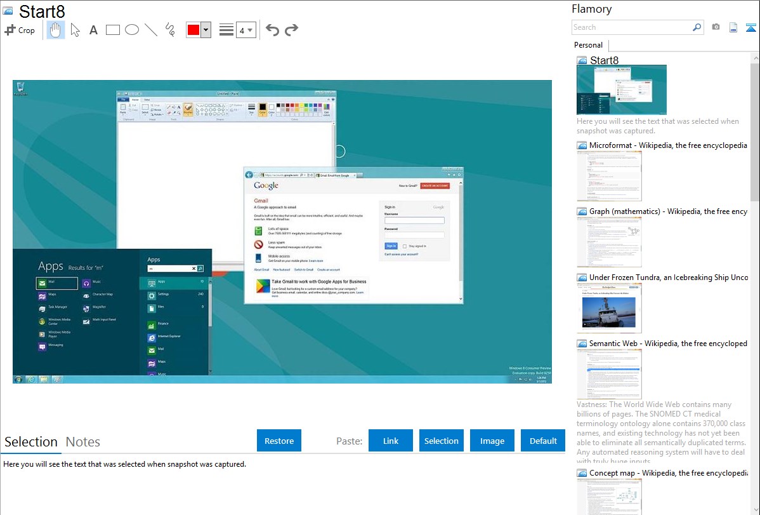Click the description text under the Start8 thumbnail
Viewport: 760px width, 515px height.
[x=658, y=126]
